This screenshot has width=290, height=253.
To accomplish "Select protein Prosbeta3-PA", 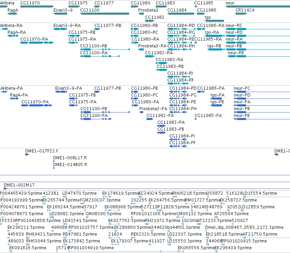I will coord(141,112).
